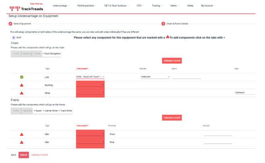265x163 pixels.
Task: Click the Chain & Frame Details step icon
Action: point(163,24)
